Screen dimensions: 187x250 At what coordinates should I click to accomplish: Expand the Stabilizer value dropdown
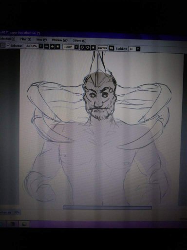(x=138, y=49)
